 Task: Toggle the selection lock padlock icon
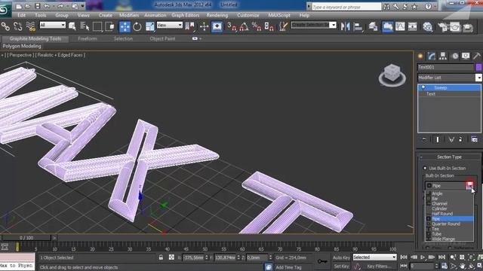tap(161, 257)
